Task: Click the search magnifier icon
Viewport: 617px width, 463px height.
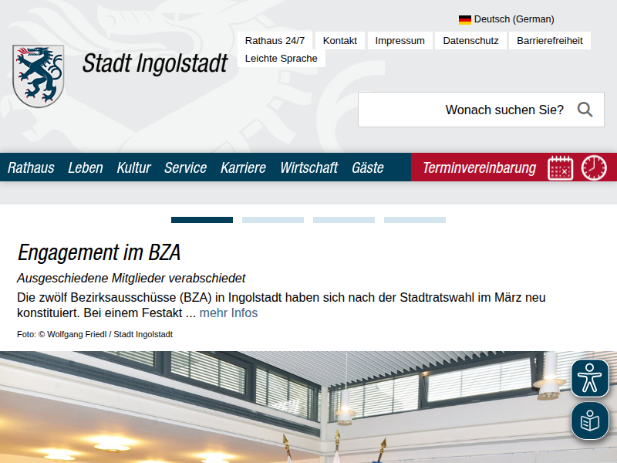Action: coord(585,110)
